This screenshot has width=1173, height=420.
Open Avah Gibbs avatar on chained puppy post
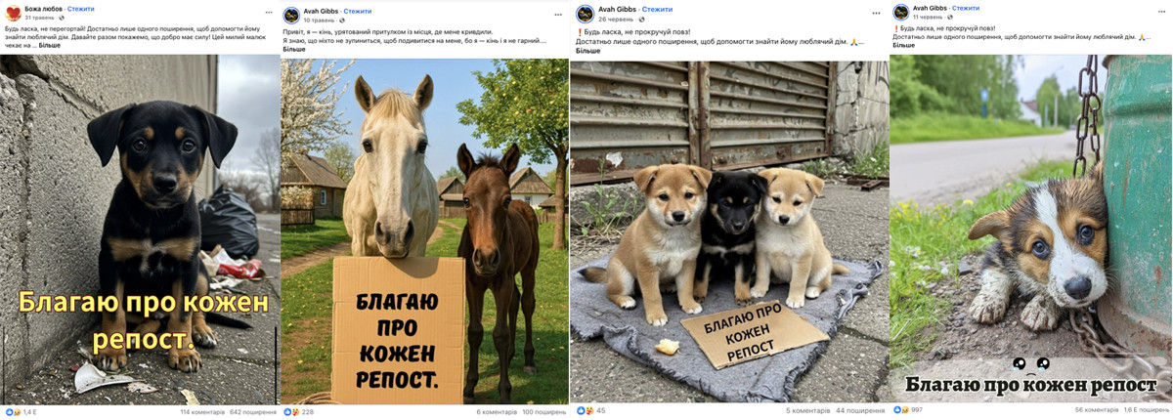point(900,13)
